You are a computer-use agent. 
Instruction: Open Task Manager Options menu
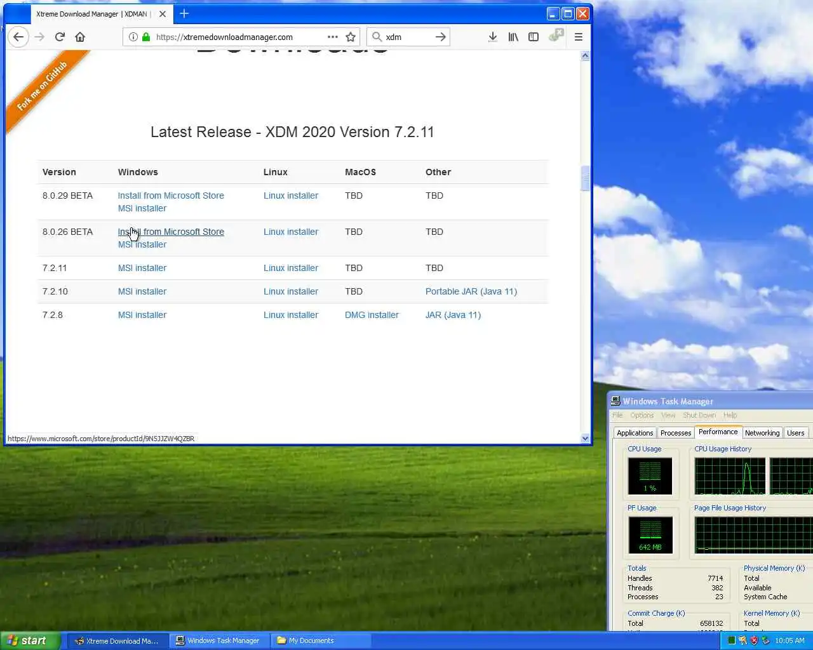pyautogui.click(x=642, y=415)
